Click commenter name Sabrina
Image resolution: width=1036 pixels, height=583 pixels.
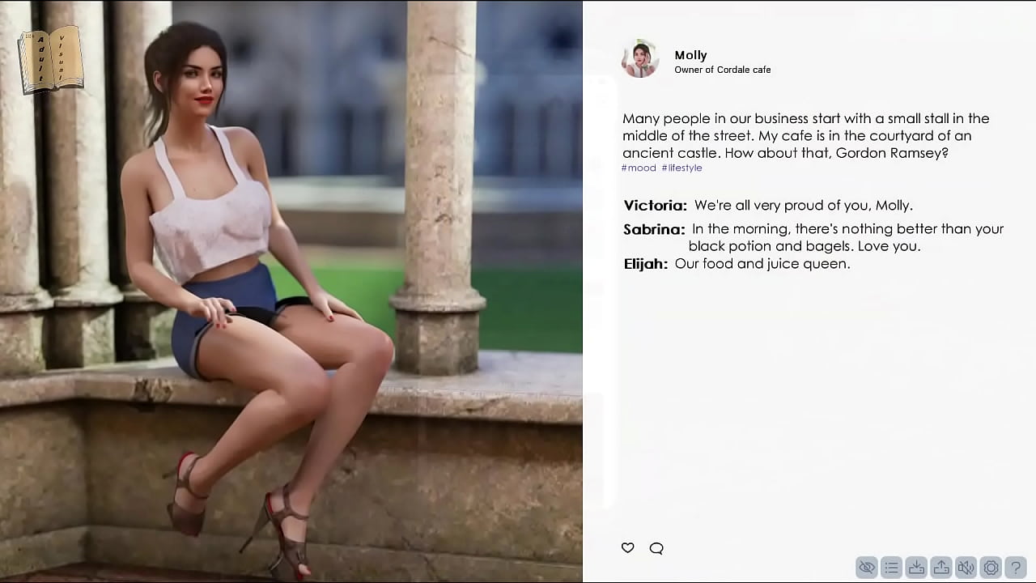654,230
